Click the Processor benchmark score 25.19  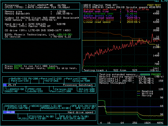(x=12, y=85)
